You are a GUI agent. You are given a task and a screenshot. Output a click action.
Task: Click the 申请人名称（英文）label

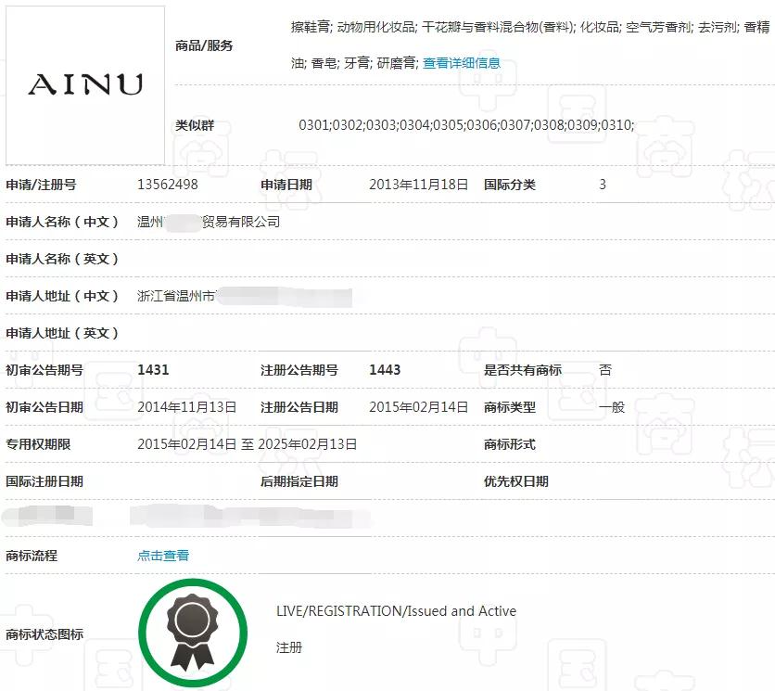pos(62,259)
